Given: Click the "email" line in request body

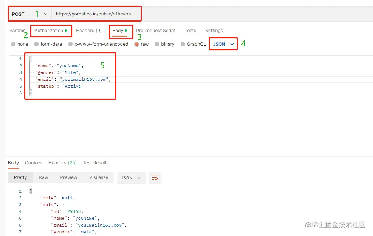Looking at the screenshot, I should pos(73,79).
